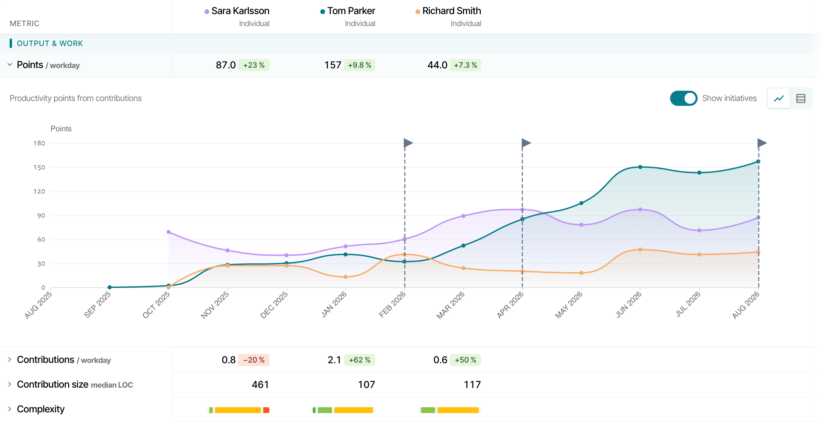Click Tom Parker's AUG 2026 data point
This screenshot has height=422, width=822.
[758, 162]
